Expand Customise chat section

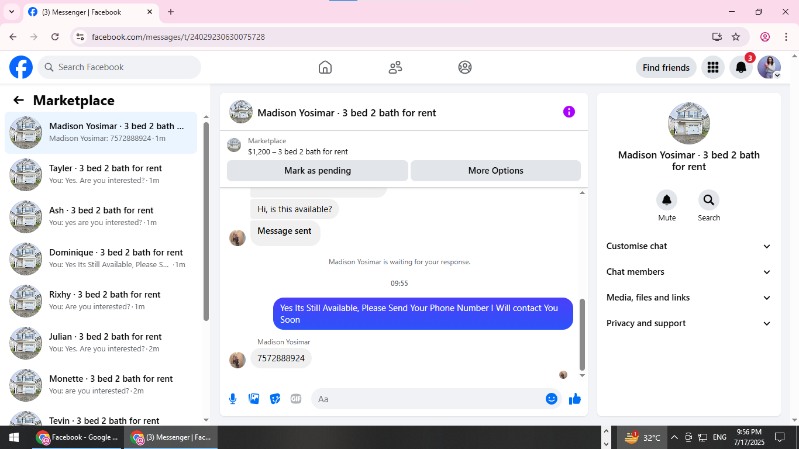pyautogui.click(x=689, y=246)
